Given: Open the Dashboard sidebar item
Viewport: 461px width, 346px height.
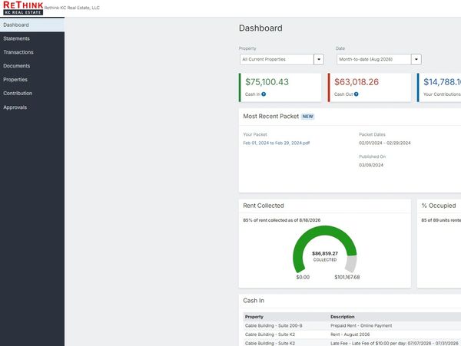Looking at the screenshot, I should coord(32,25).
